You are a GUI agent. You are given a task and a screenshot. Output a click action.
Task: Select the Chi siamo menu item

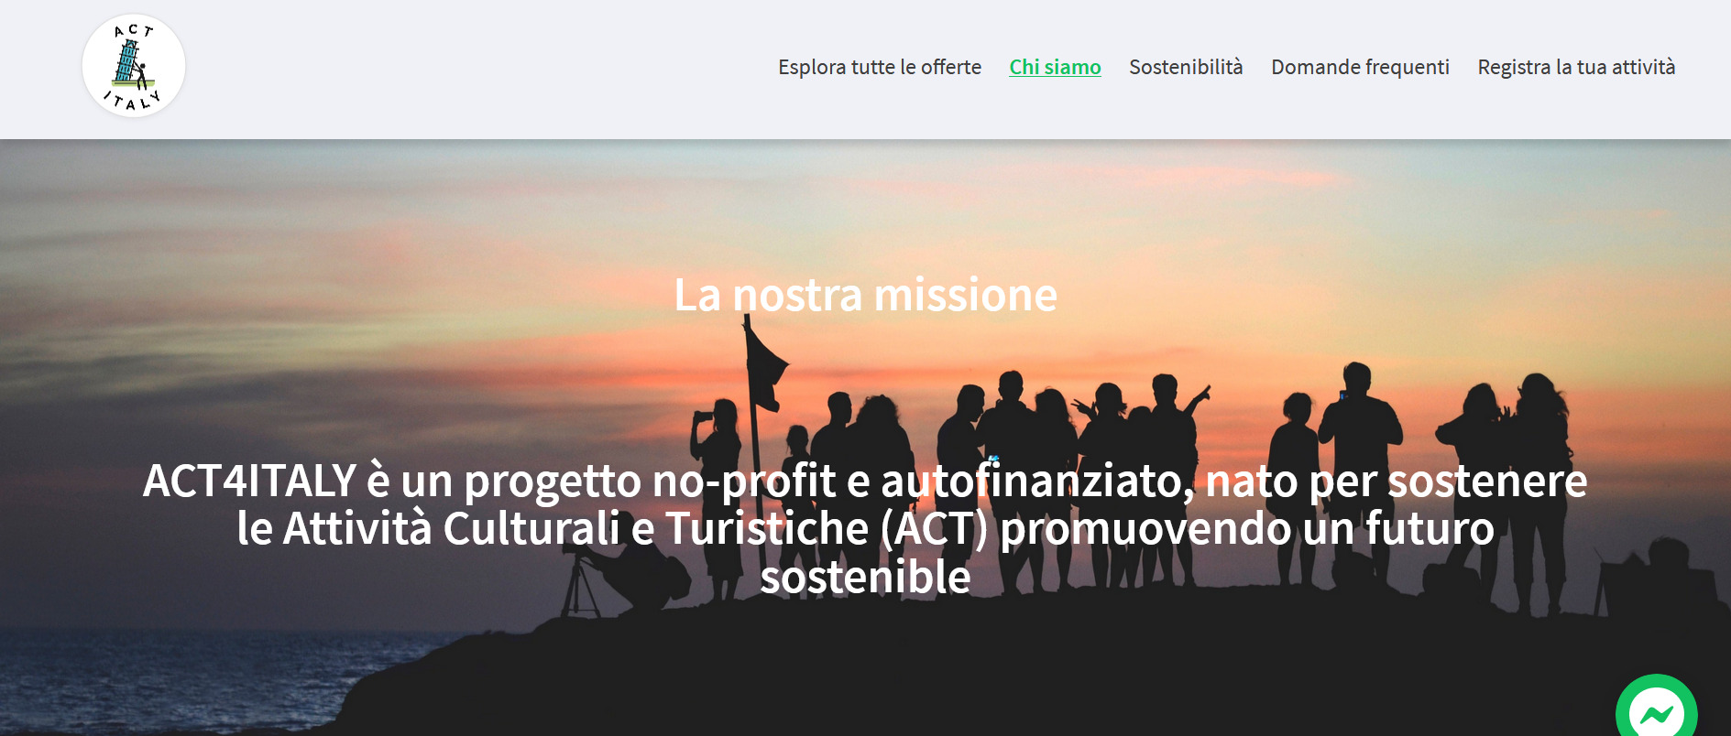click(x=1055, y=67)
